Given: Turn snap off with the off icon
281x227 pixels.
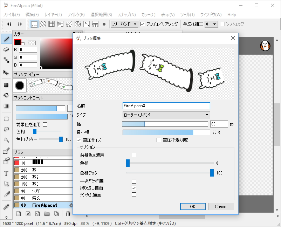Looking at the screenshot, I should click(x=34, y=24).
